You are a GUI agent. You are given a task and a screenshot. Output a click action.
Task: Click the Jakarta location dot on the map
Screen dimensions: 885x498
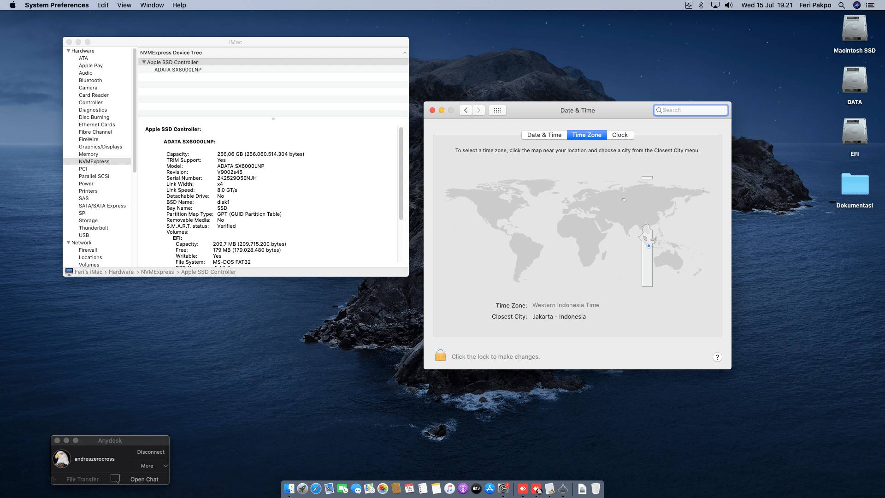pyautogui.click(x=649, y=246)
